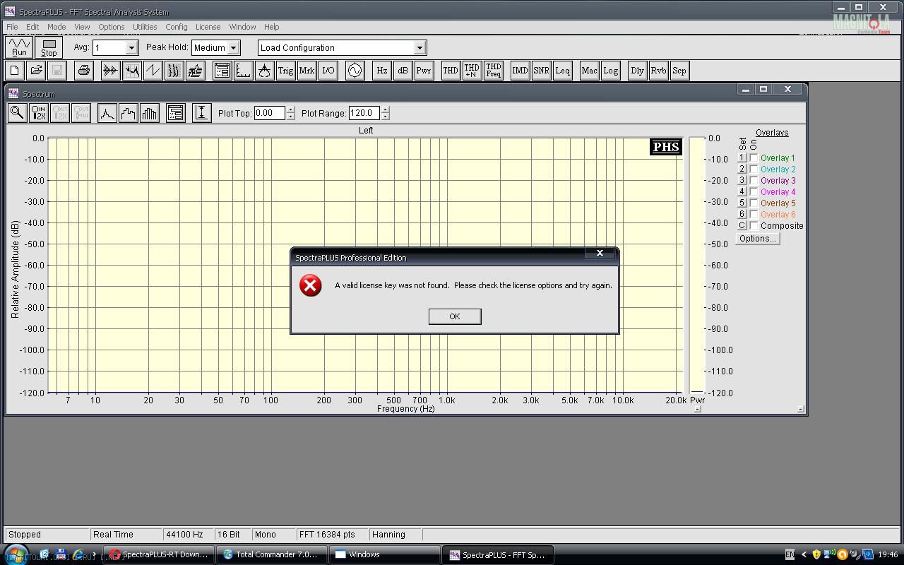Toggle the Spectrum view icon
904x565 pixels.
click(x=132, y=71)
